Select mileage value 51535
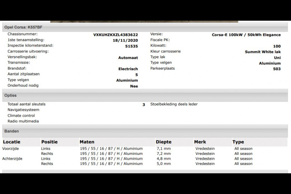Image resolution: width=291 pixels, height=194 pixels. [131, 46]
